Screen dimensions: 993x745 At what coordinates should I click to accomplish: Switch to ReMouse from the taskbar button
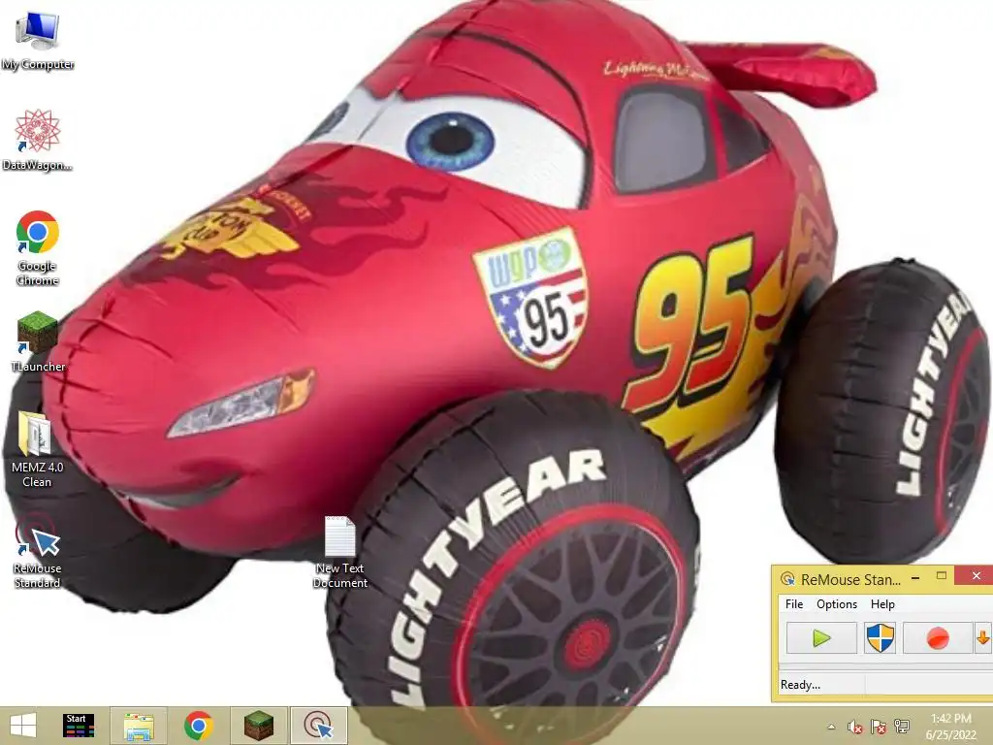click(x=318, y=726)
